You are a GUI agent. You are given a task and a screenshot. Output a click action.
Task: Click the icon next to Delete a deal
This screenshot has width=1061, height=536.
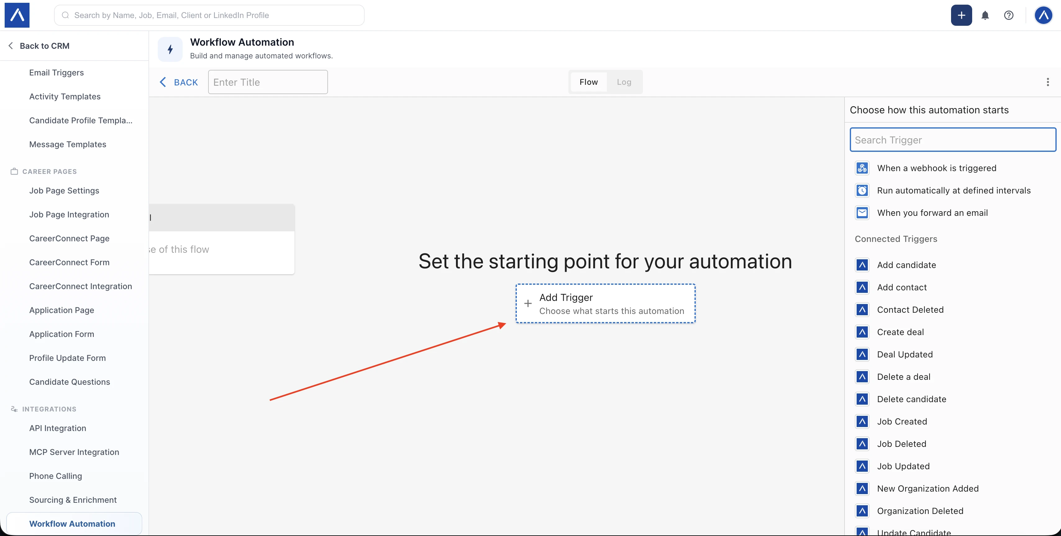click(x=862, y=377)
